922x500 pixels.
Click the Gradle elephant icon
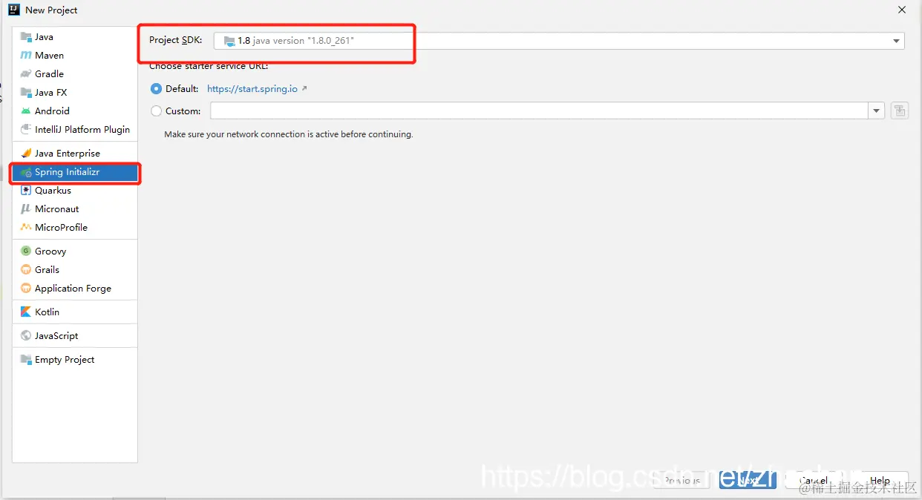pyautogui.click(x=26, y=74)
